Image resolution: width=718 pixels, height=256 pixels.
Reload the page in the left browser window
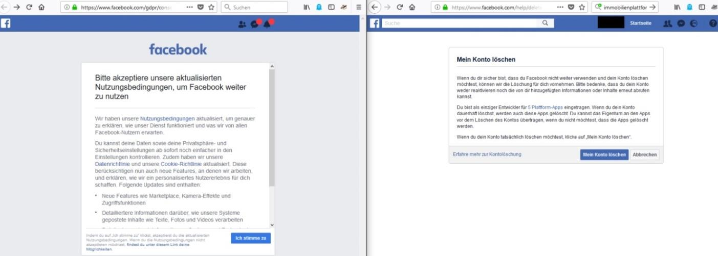click(x=29, y=8)
